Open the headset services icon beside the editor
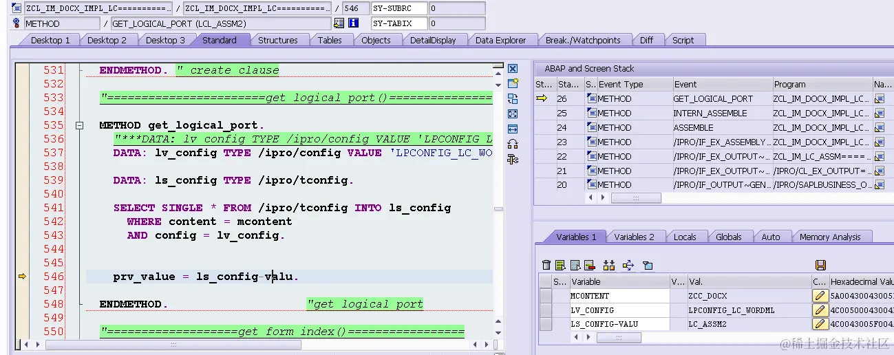The height and width of the screenshot is (355, 894). coord(513,144)
